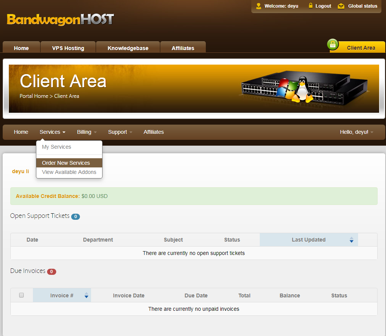Click 'There are currently no unpaid invoices'
This screenshot has height=336, width=386.
click(x=194, y=309)
